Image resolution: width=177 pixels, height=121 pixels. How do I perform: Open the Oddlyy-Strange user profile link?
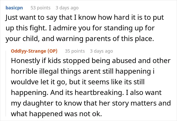click(x=29, y=51)
